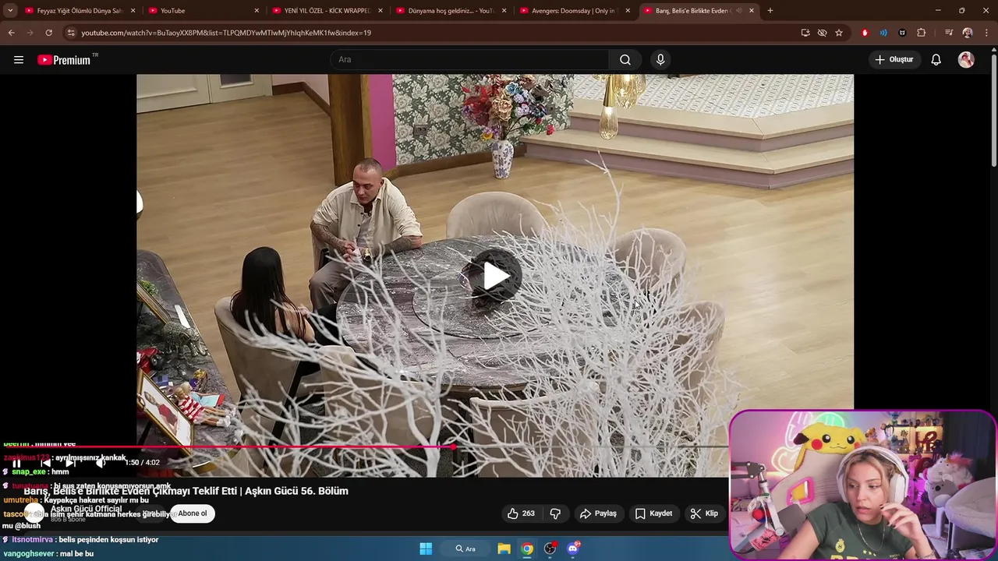The height and width of the screenshot is (561, 998).
Task: Go to the previous video in playlist
Action: [45, 463]
